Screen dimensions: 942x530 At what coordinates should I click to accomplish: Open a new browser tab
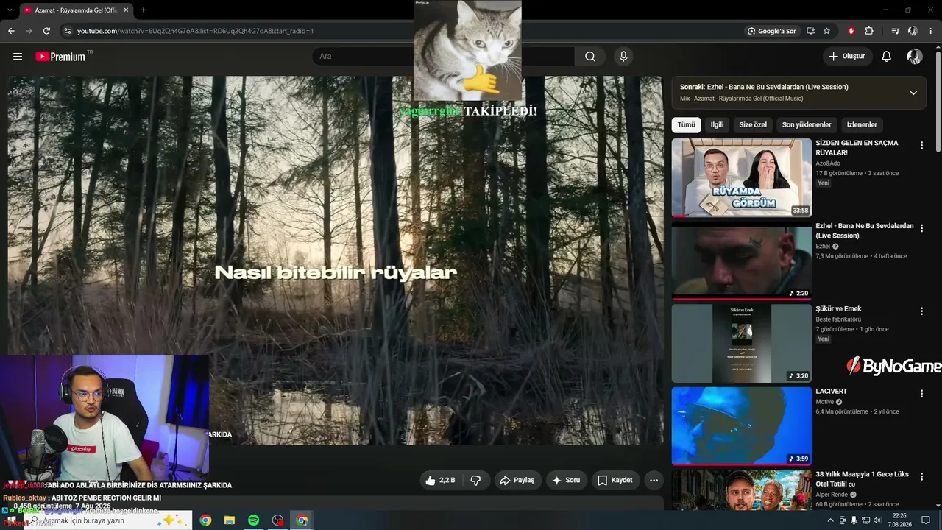[x=143, y=10]
